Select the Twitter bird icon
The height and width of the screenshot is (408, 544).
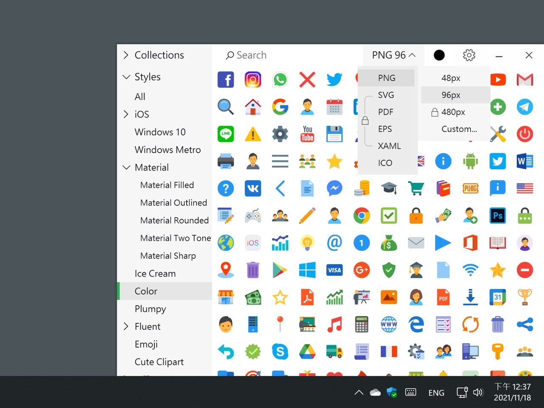[334, 79]
